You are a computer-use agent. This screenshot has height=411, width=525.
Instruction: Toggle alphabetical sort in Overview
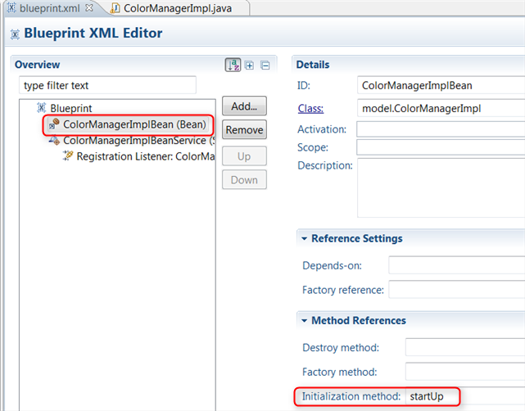click(x=233, y=65)
